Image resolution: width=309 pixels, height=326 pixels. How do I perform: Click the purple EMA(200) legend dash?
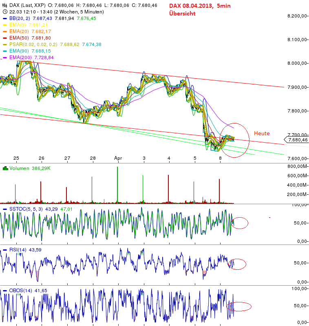pos(5,57)
